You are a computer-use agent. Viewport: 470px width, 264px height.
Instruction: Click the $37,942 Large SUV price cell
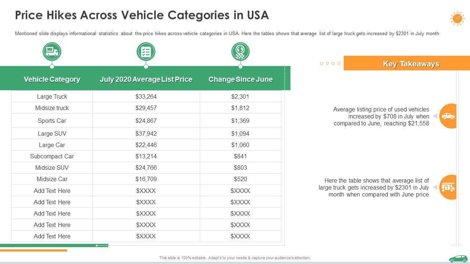146,134
